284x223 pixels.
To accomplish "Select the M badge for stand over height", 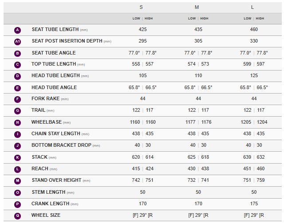I will [x=17, y=180].
